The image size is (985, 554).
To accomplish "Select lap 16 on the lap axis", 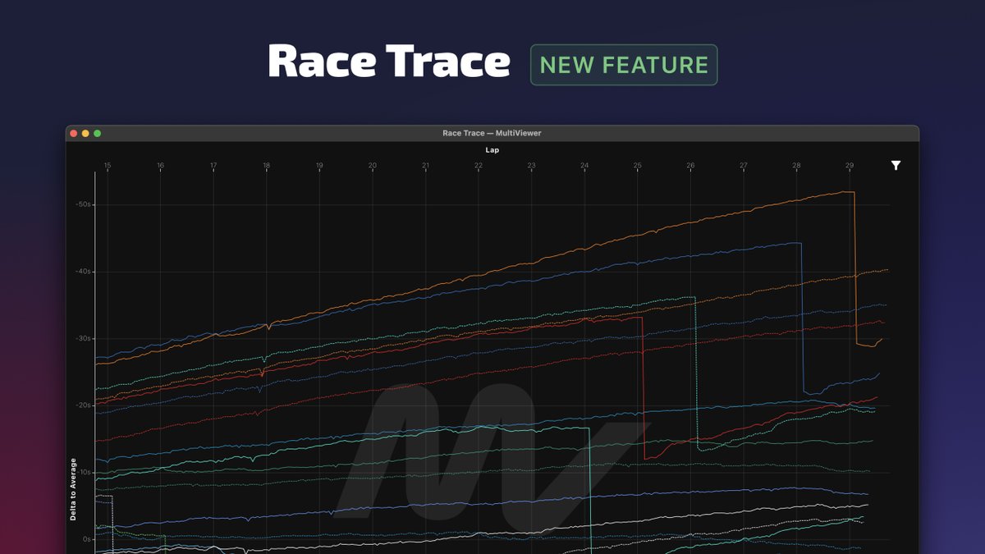I will pyautogui.click(x=160, y=166).
